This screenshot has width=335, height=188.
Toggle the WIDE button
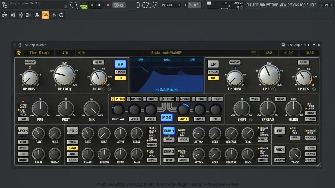coord(255,99)
